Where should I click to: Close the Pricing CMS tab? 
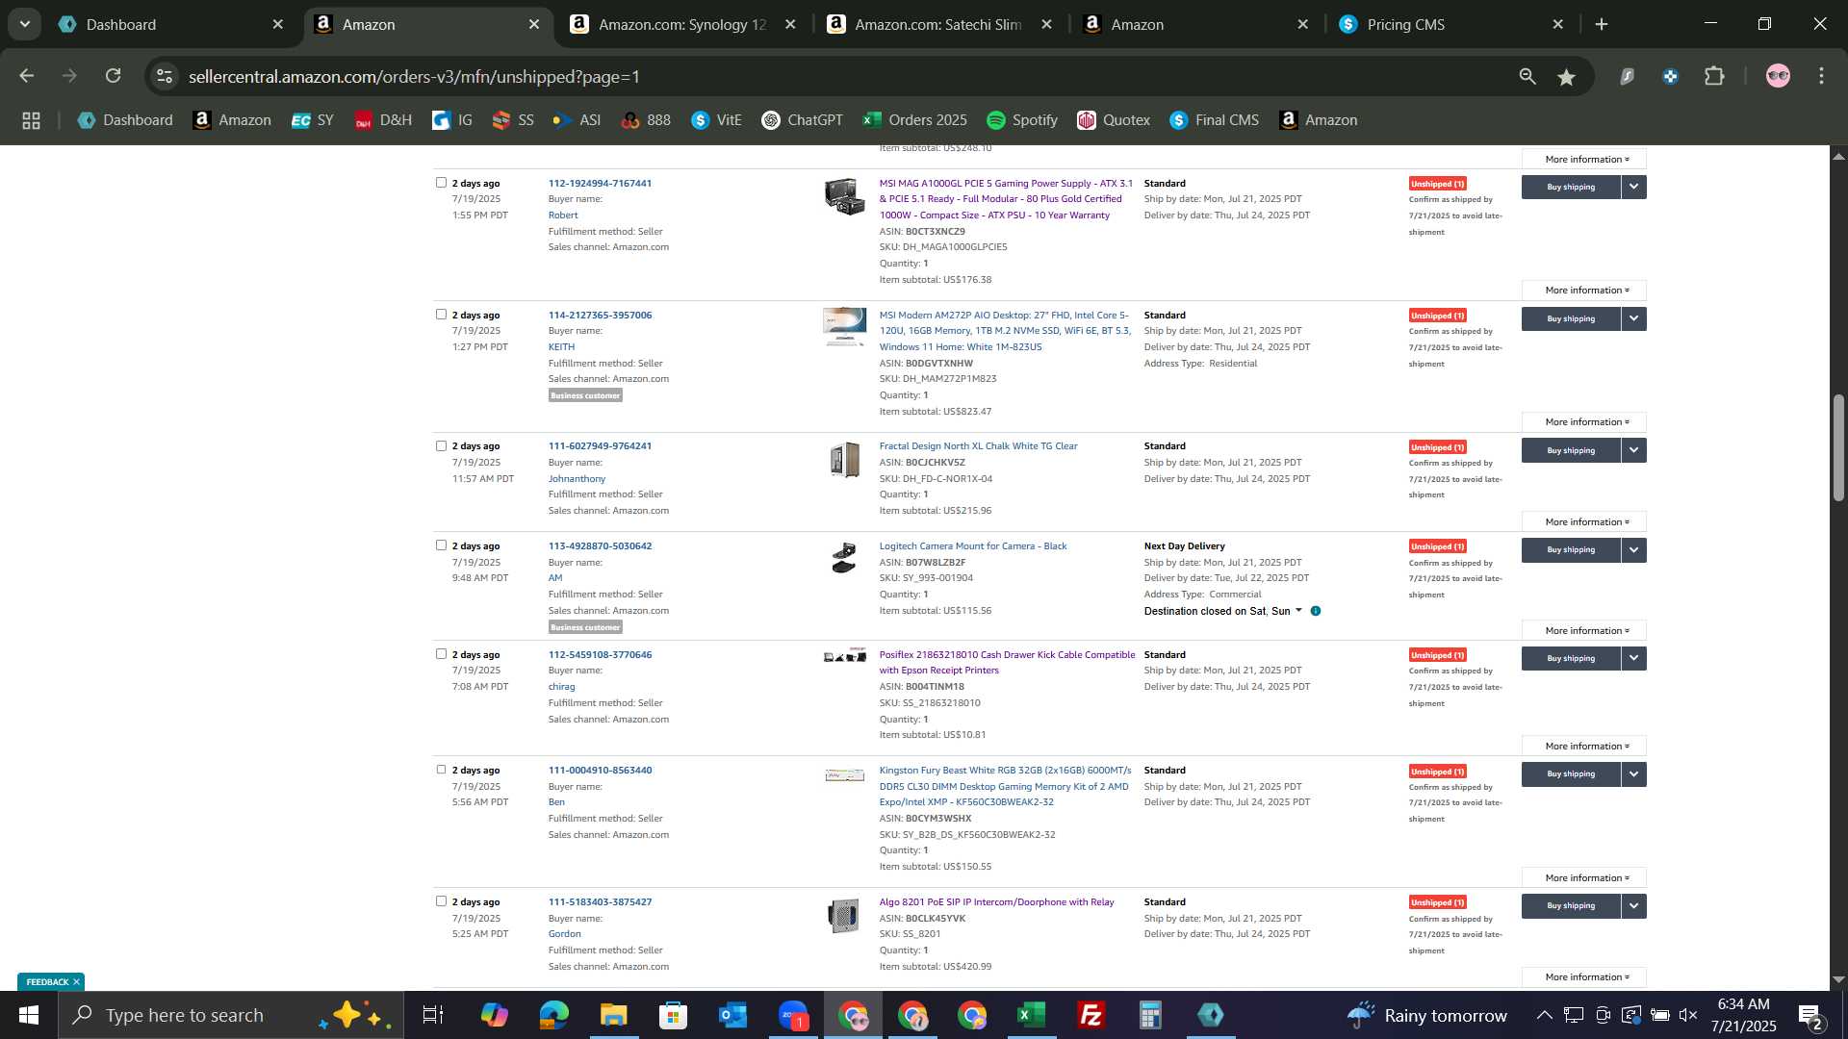[1557, 24]
